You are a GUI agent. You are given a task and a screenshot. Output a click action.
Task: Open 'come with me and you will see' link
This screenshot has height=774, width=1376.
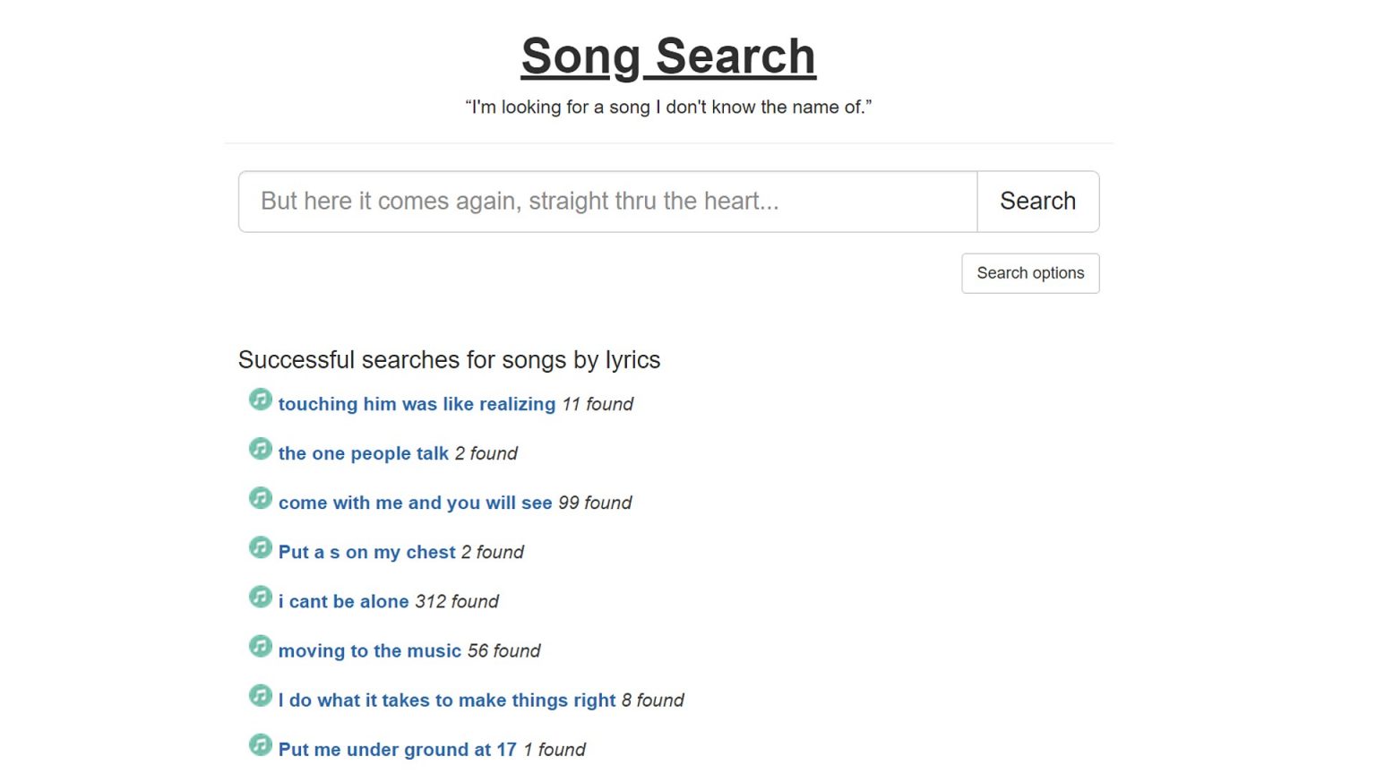click(x=415, y=503)
